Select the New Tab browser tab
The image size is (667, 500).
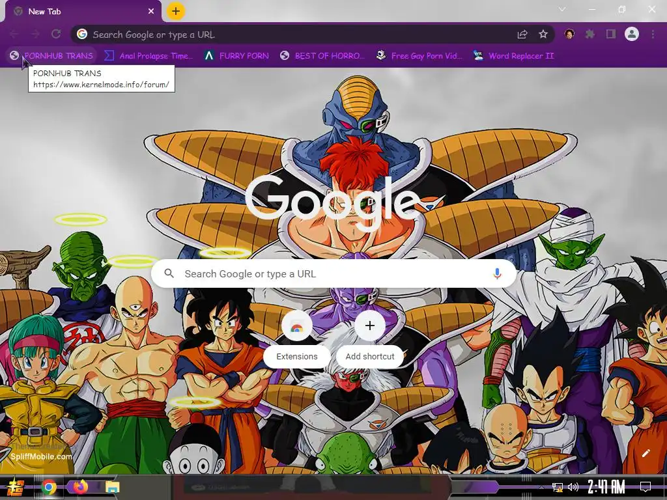coord(83,12)
